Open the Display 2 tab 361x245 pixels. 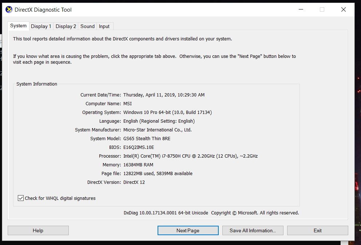tap(66, 26)
